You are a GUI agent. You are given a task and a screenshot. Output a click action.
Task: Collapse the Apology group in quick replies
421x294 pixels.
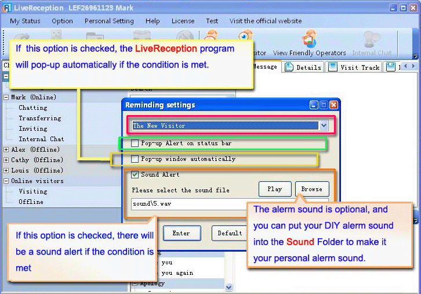coord(135,284)
